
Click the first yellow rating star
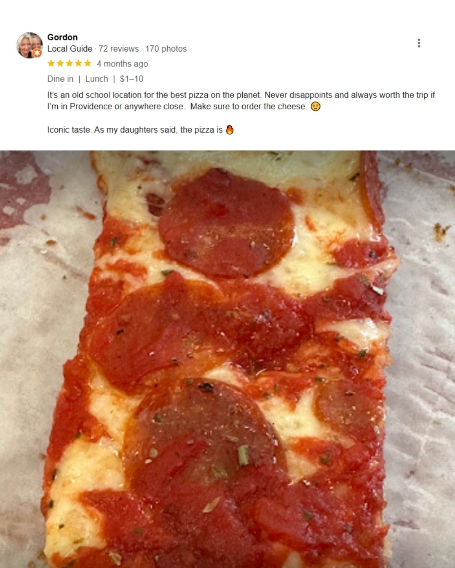(x=51, y=64)
